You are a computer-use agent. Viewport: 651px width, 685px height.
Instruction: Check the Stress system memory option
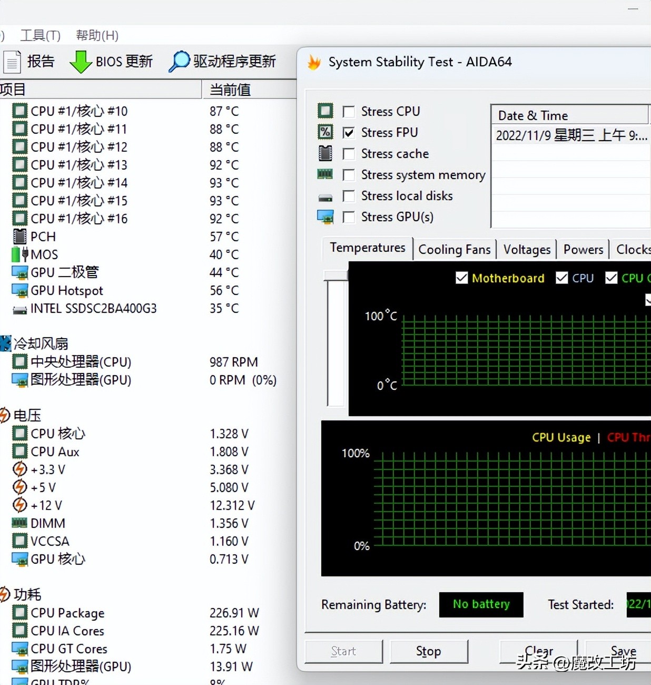(349, 174)
